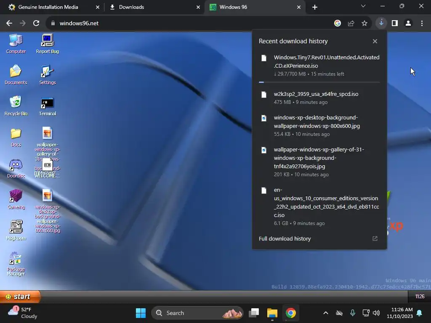Viewport: 431px width, 323px height.
Task: Select the Windows 96 tab
Action: coord(254,7)
